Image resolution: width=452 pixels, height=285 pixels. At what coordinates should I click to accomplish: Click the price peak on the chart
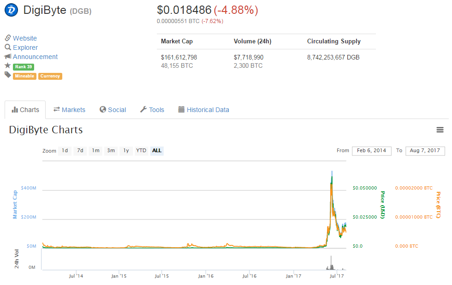332,172
